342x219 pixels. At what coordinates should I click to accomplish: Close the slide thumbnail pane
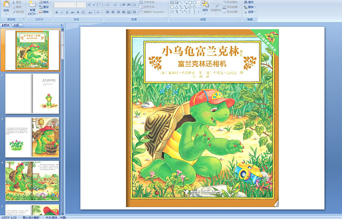(x=62, y=25)
